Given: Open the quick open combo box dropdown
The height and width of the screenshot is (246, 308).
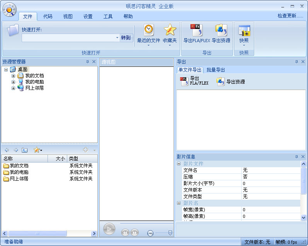Looking at the screenshot, I should click(x=117, y=37).
